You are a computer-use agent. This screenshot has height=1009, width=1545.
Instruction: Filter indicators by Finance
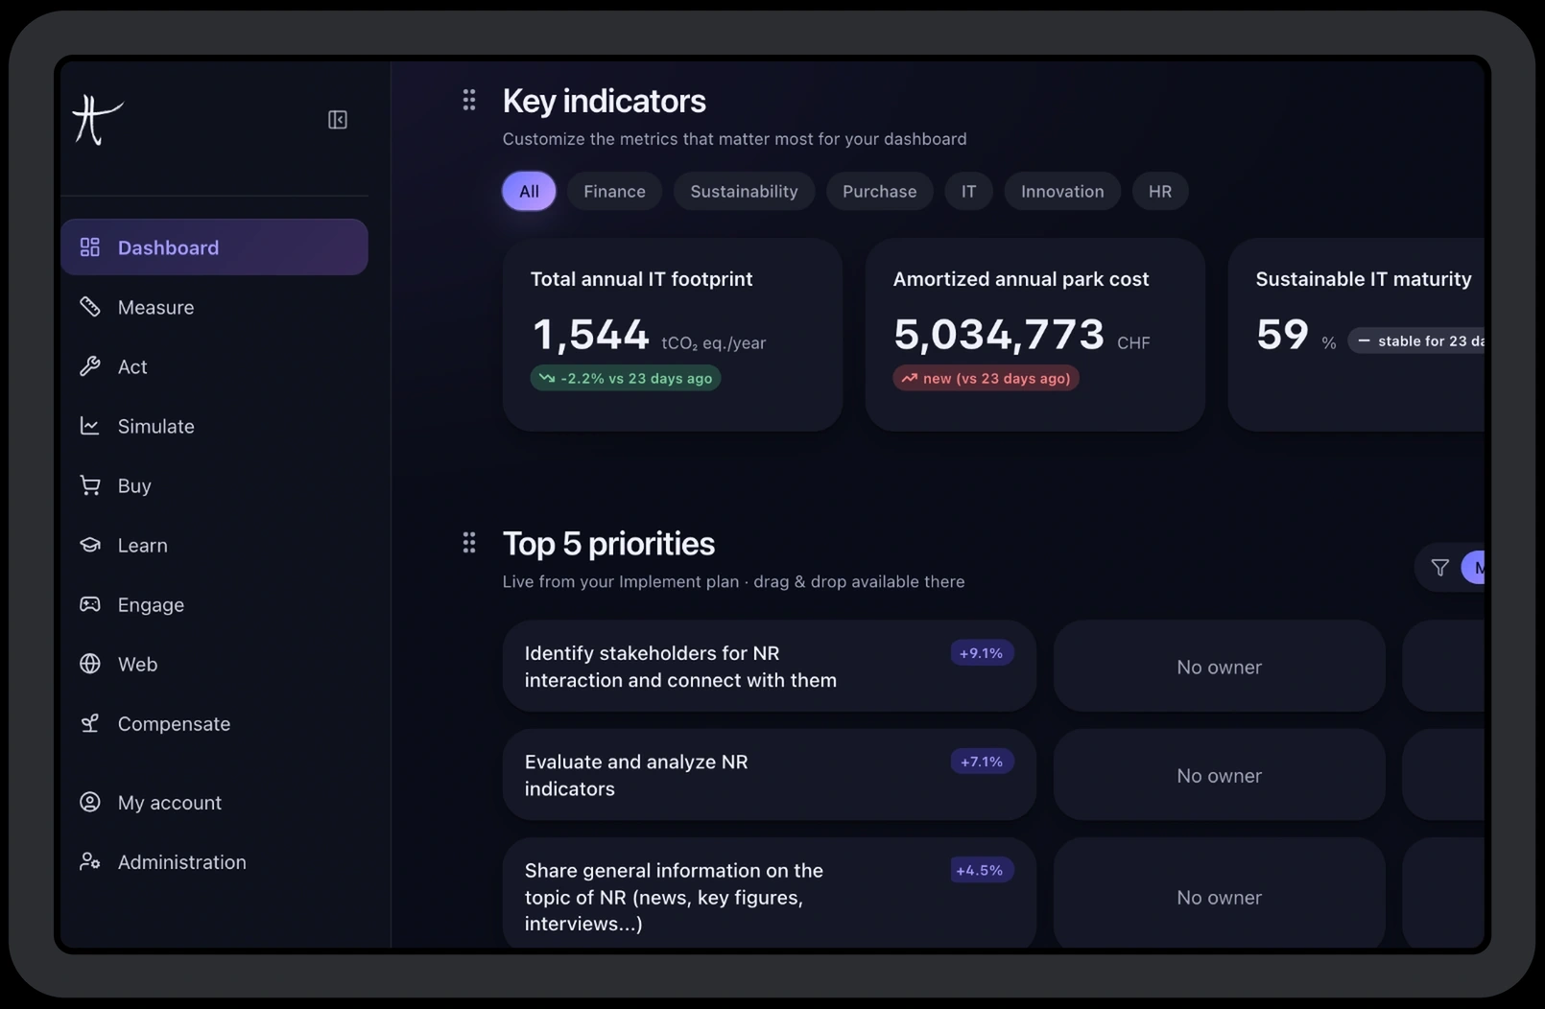(x=614, y=191)
